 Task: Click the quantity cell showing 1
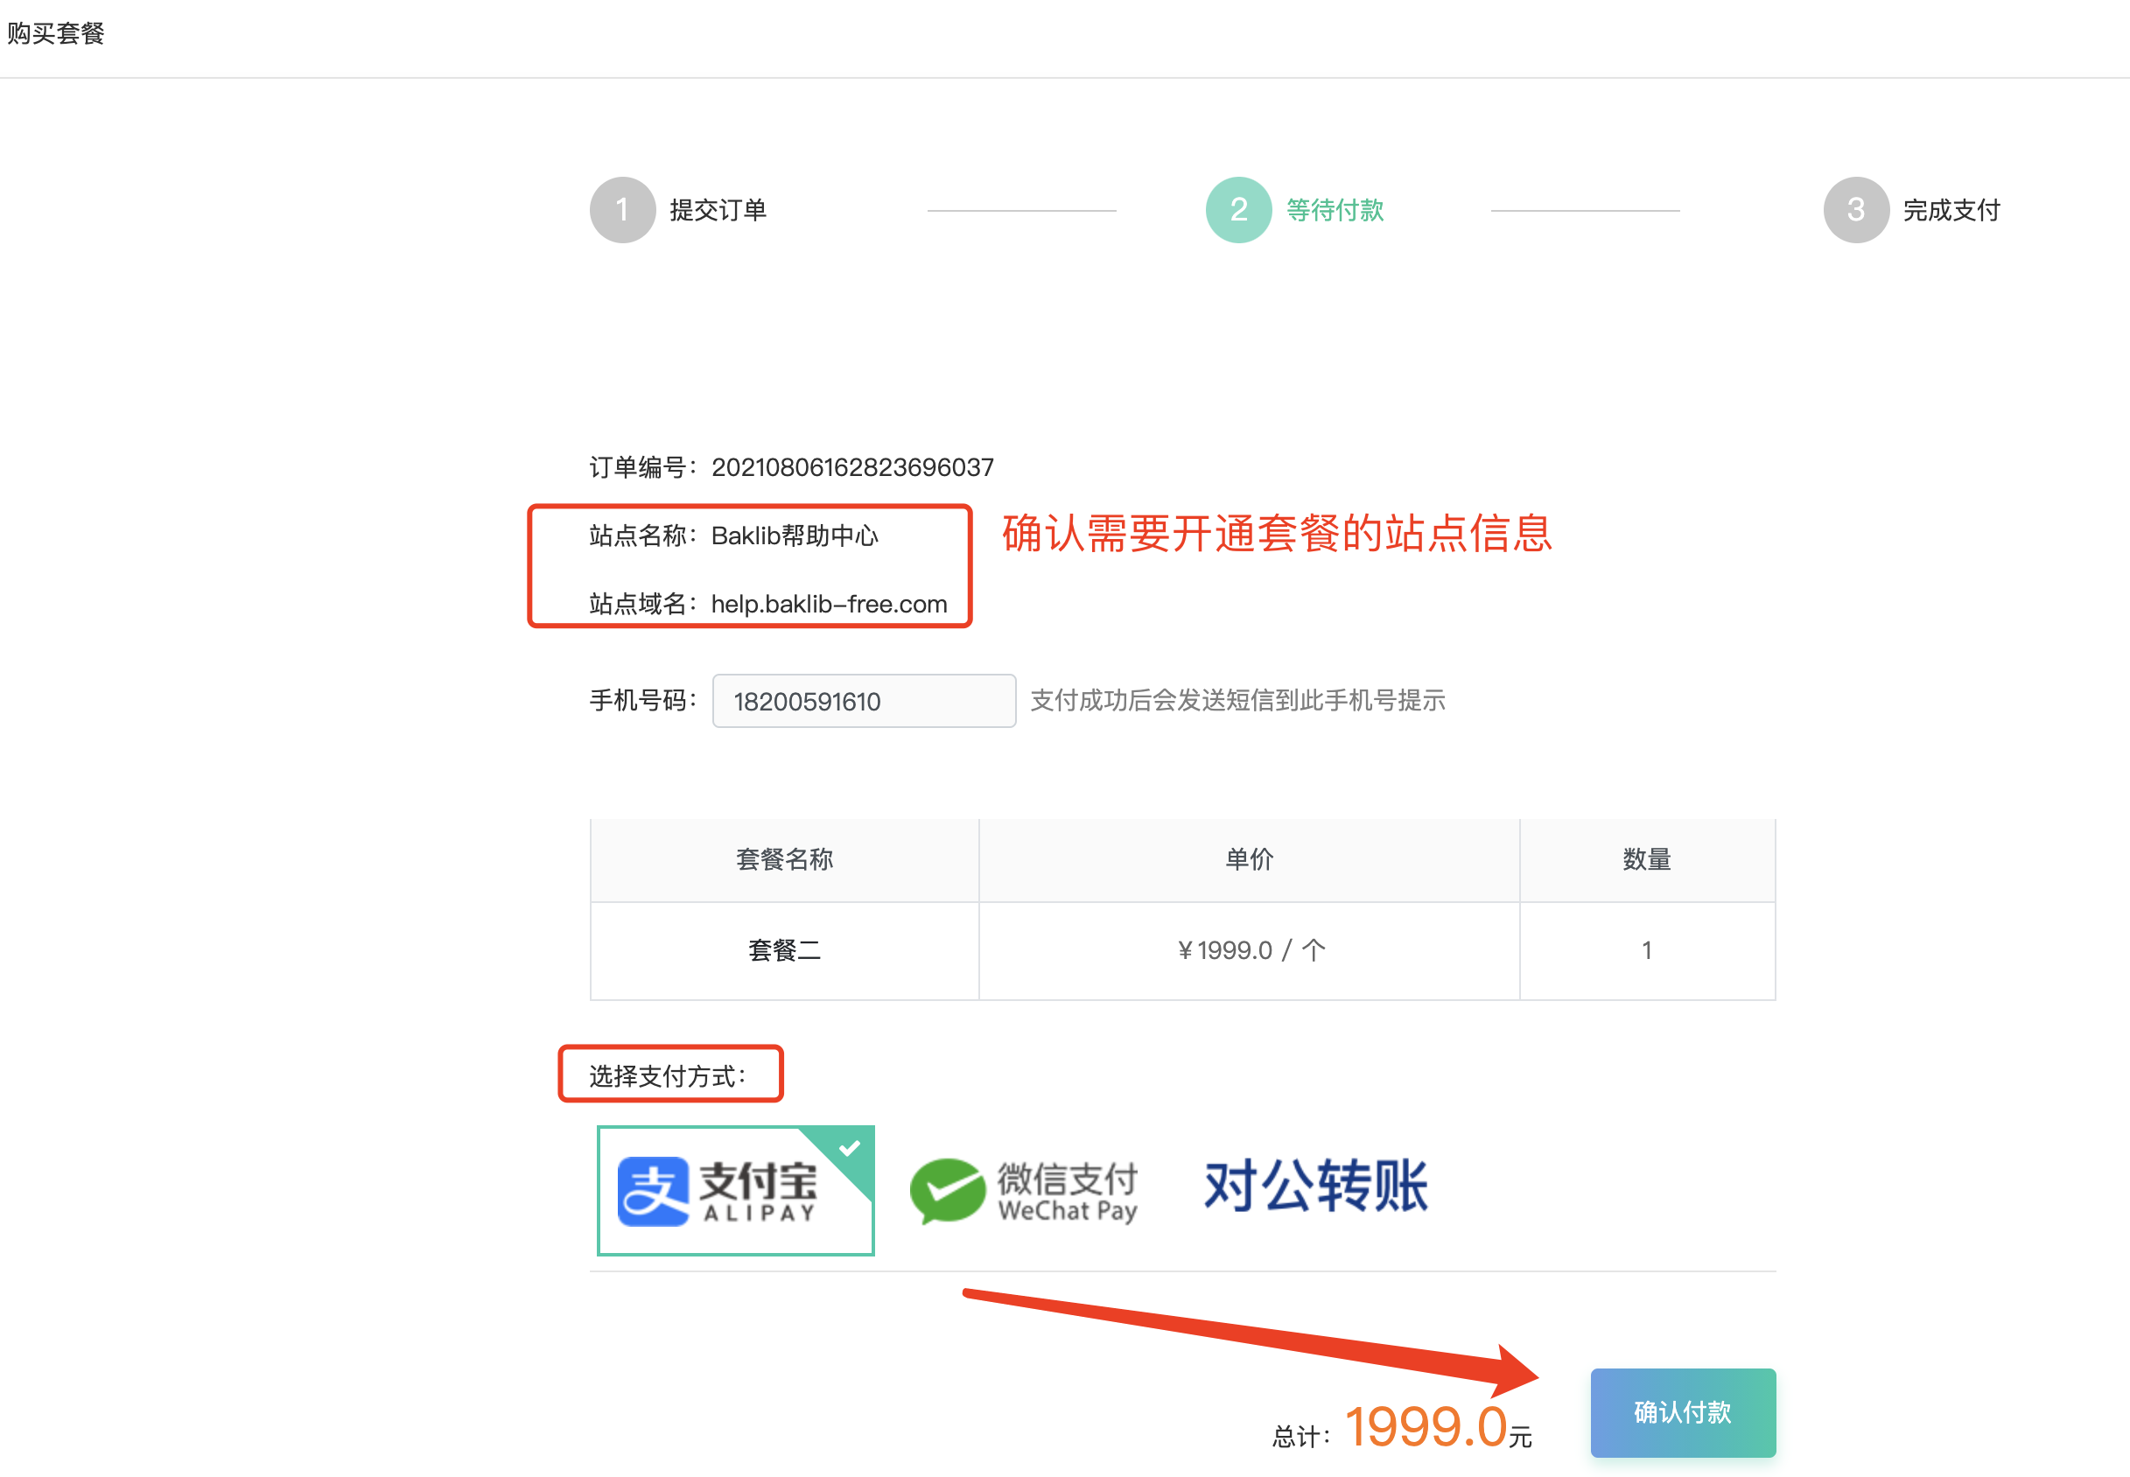click(x=1647, y=950)
